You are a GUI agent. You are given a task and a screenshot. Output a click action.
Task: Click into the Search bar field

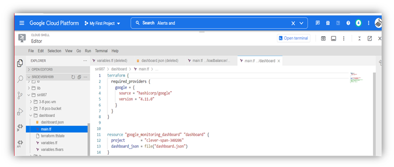click(x=219, y=23)
